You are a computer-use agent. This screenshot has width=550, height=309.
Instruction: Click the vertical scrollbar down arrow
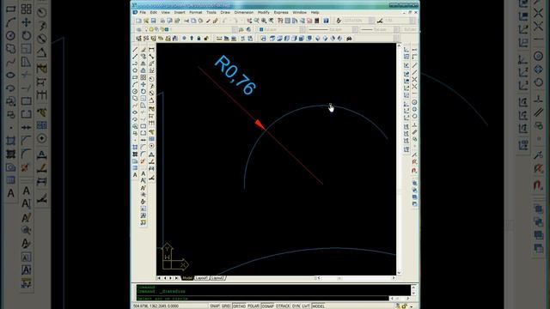[399, 273]
